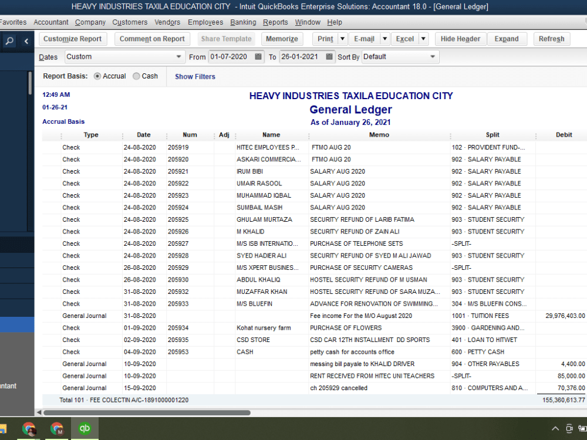Click memo PURCHASE OF SECURITY CAMERAS
Screen dimensions: 587x440
[361, 268]
